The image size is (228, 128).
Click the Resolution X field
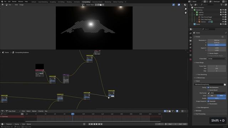pos(217,40)
